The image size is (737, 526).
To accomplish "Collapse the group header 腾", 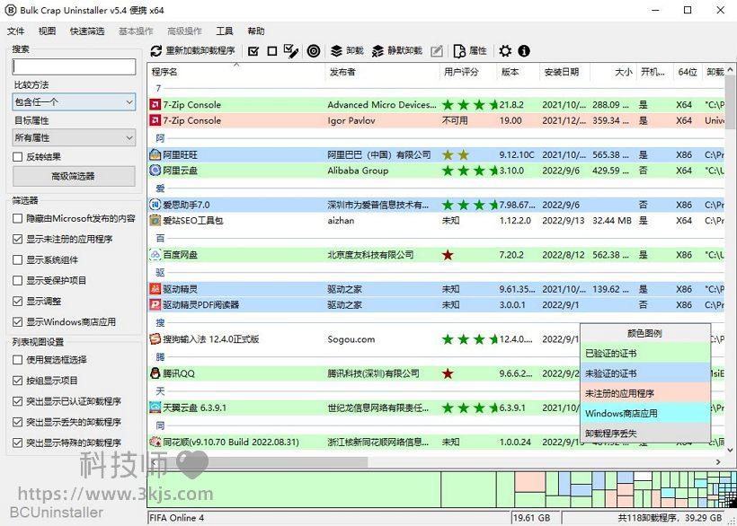I will pos(160,356).
